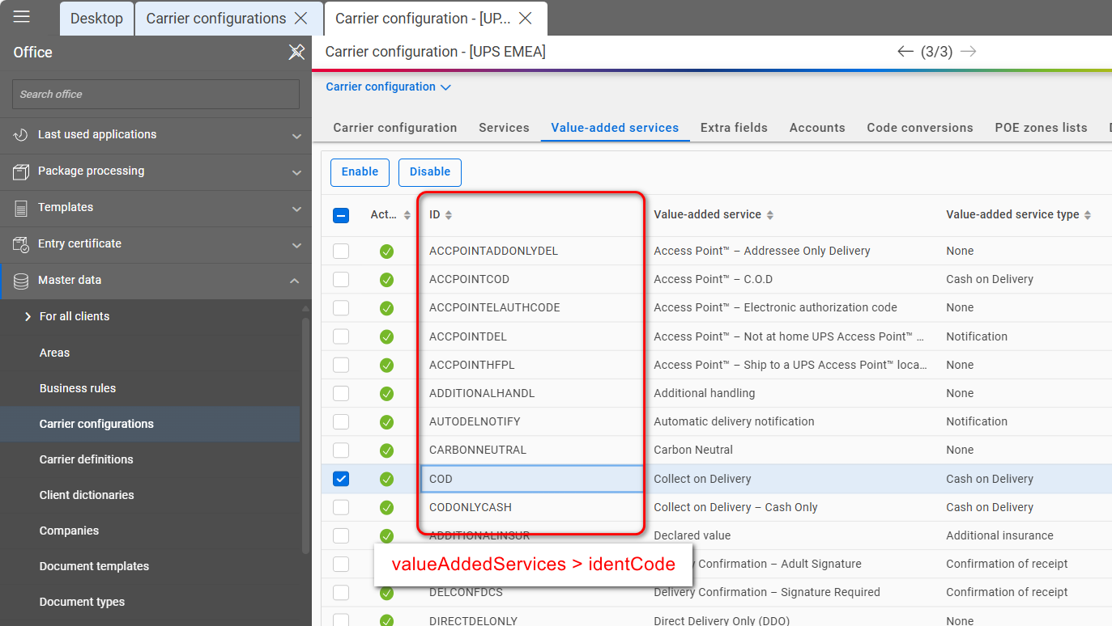The image size is (1112, 626).
Task: Uncheck the COD row checkbox
Action: [x=341, y=479]
